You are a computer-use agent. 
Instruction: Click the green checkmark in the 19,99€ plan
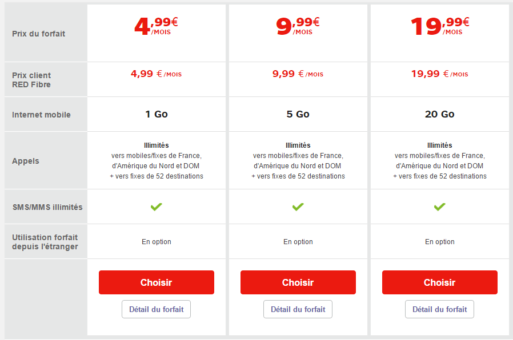(x=439, y=207)
